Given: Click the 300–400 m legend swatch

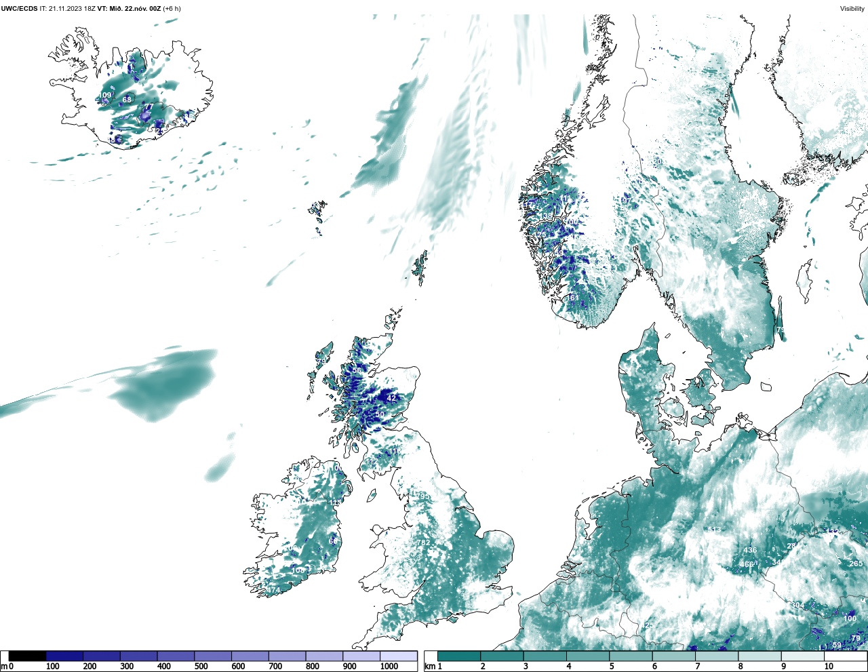Looking at the screenshot, I should point(138,656).
